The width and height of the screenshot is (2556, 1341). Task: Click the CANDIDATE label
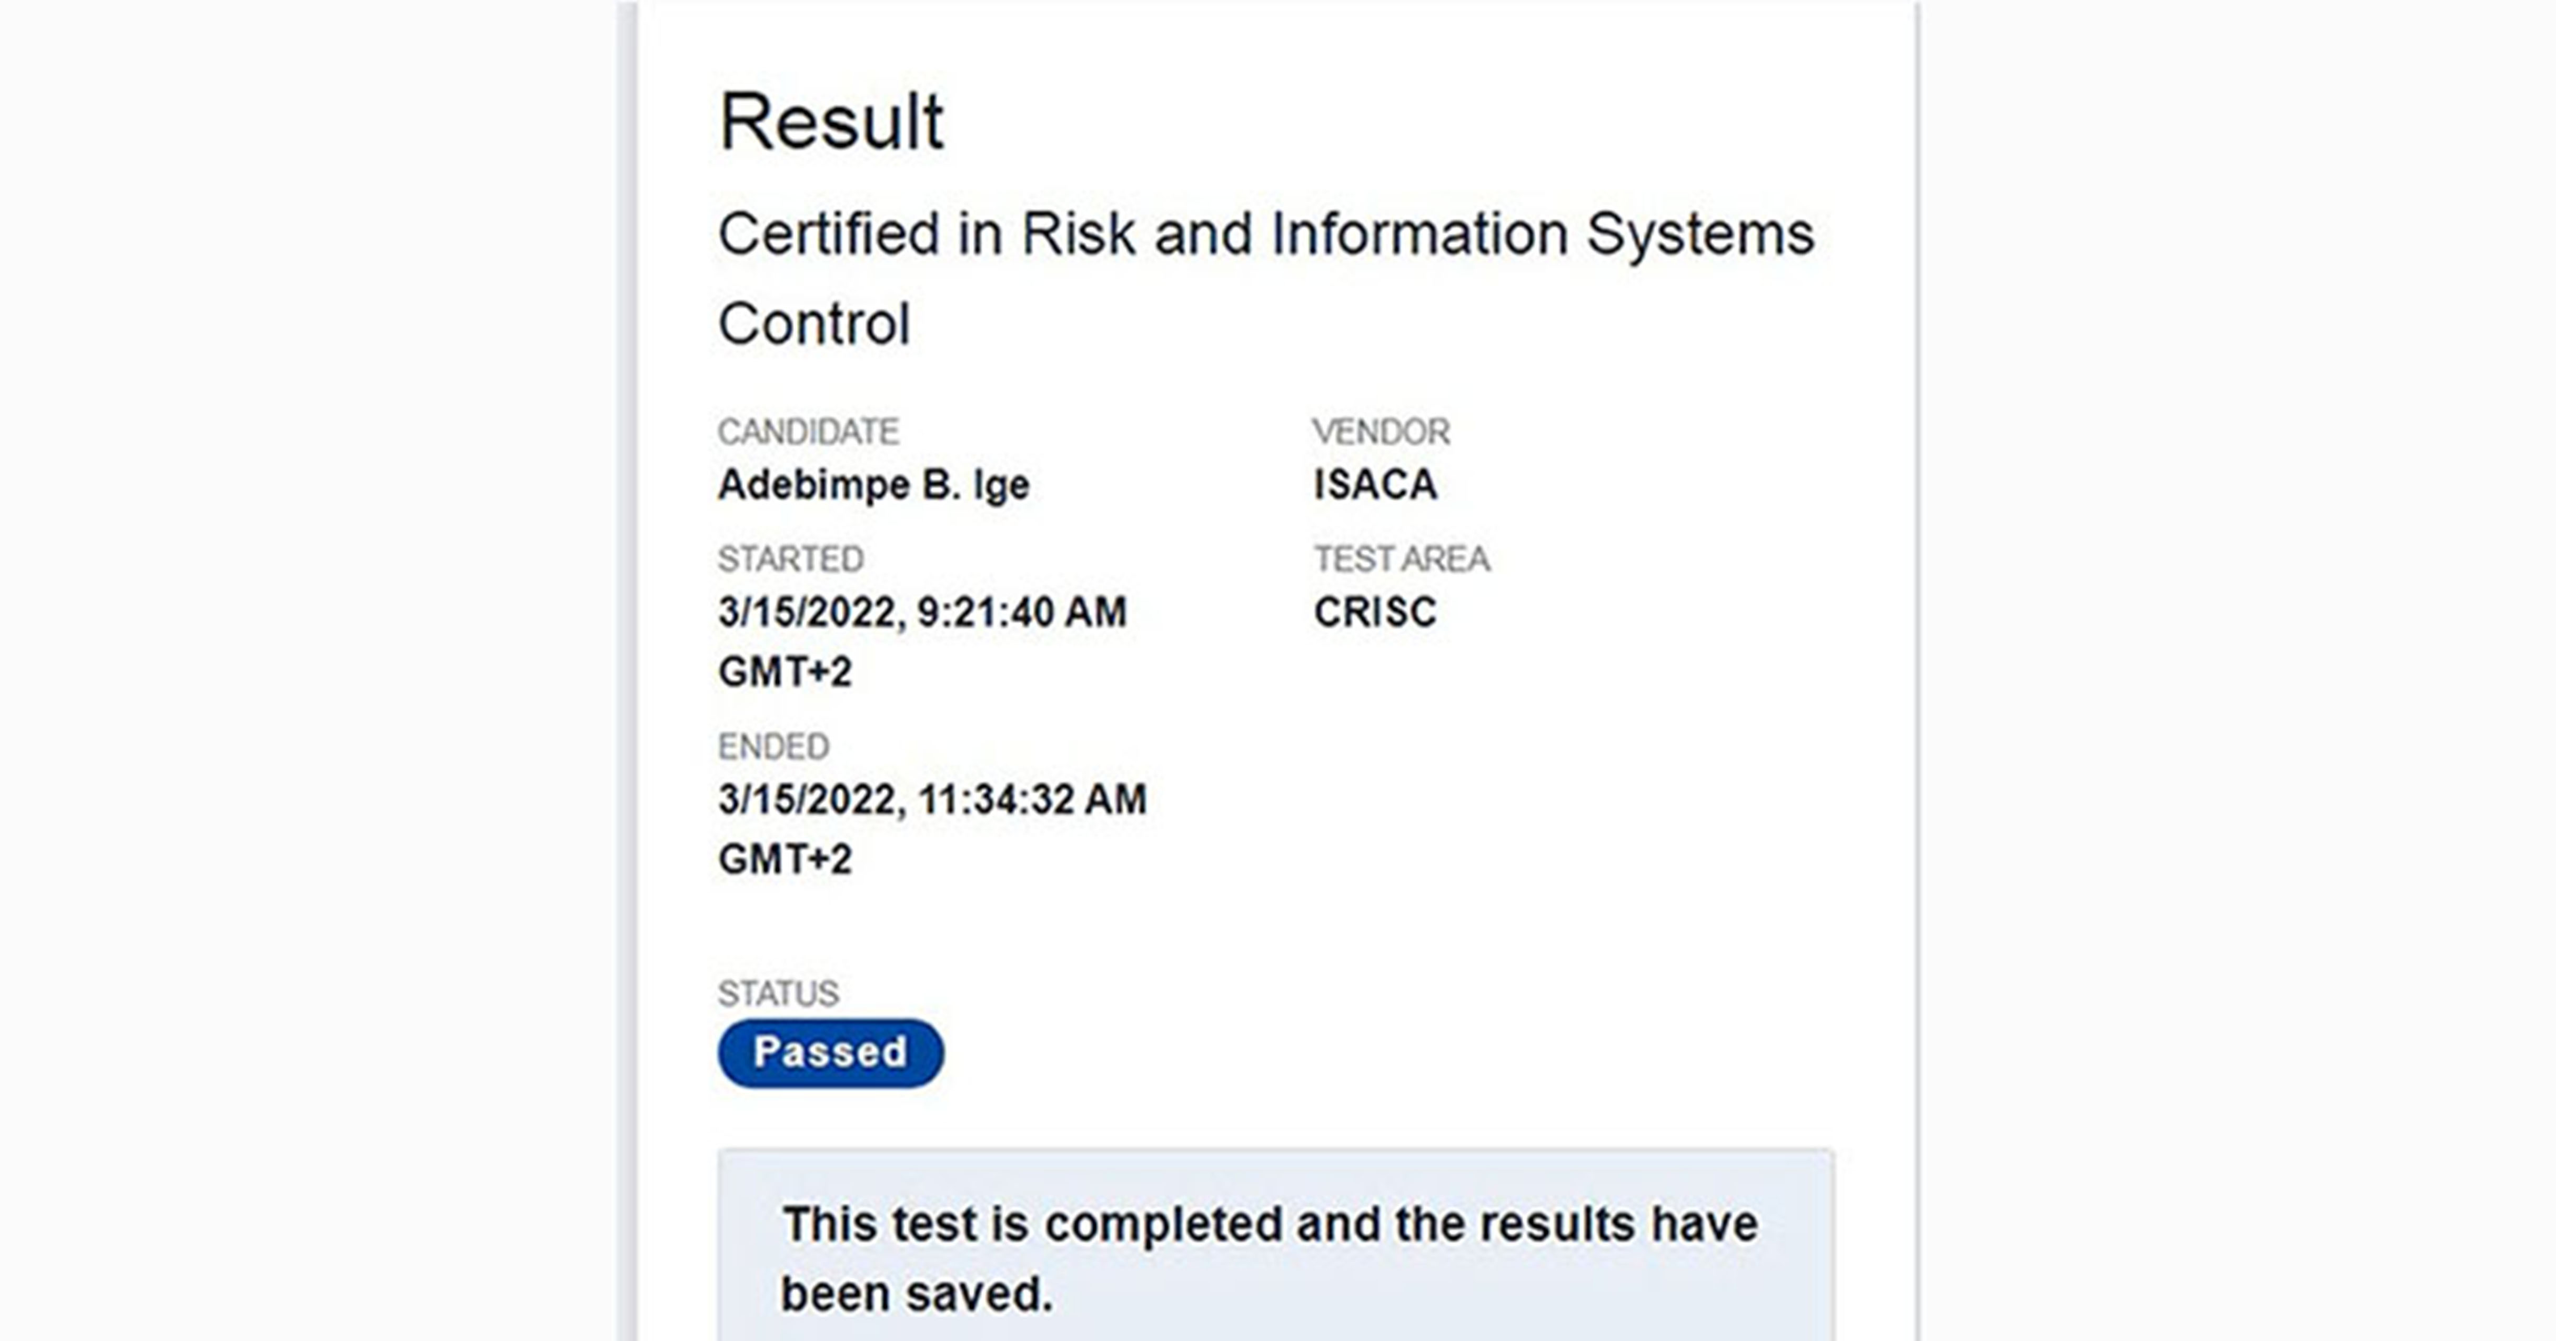[808, 431]
